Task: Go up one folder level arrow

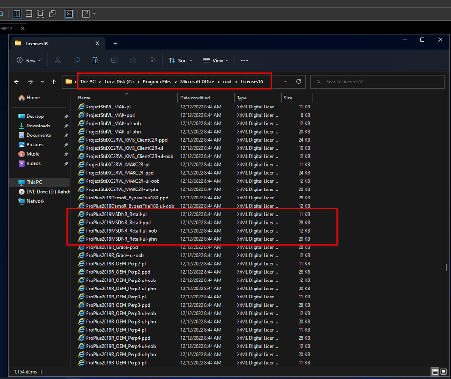Action: point(54,82)
